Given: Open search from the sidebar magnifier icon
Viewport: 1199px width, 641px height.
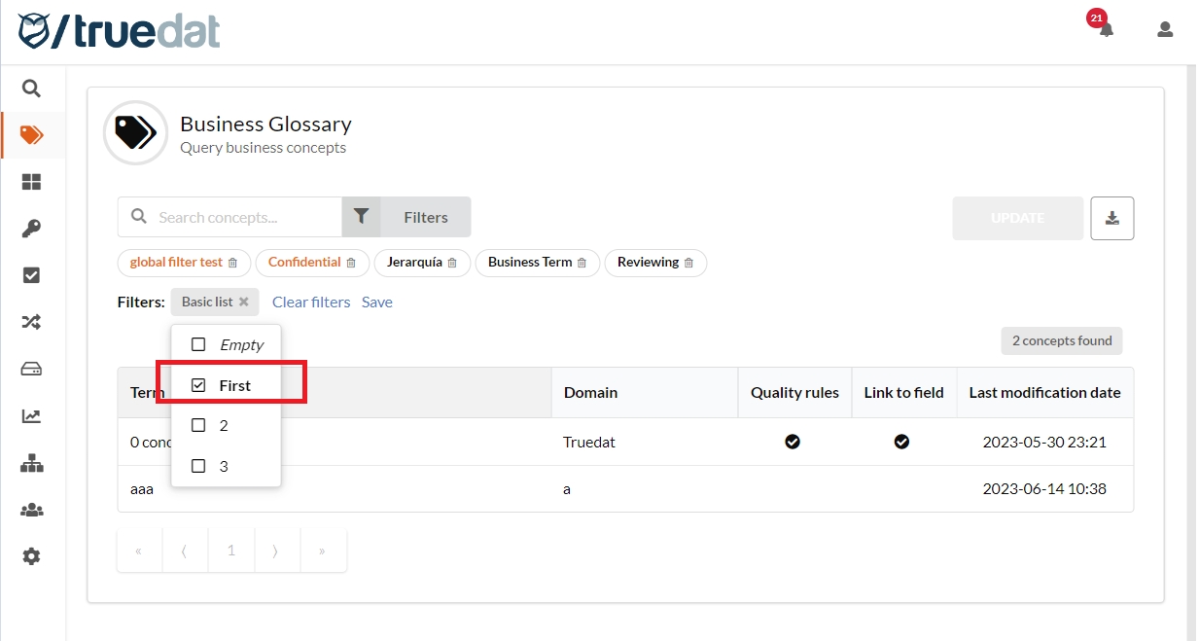Looking at the screenshot, I should point(31,89).
